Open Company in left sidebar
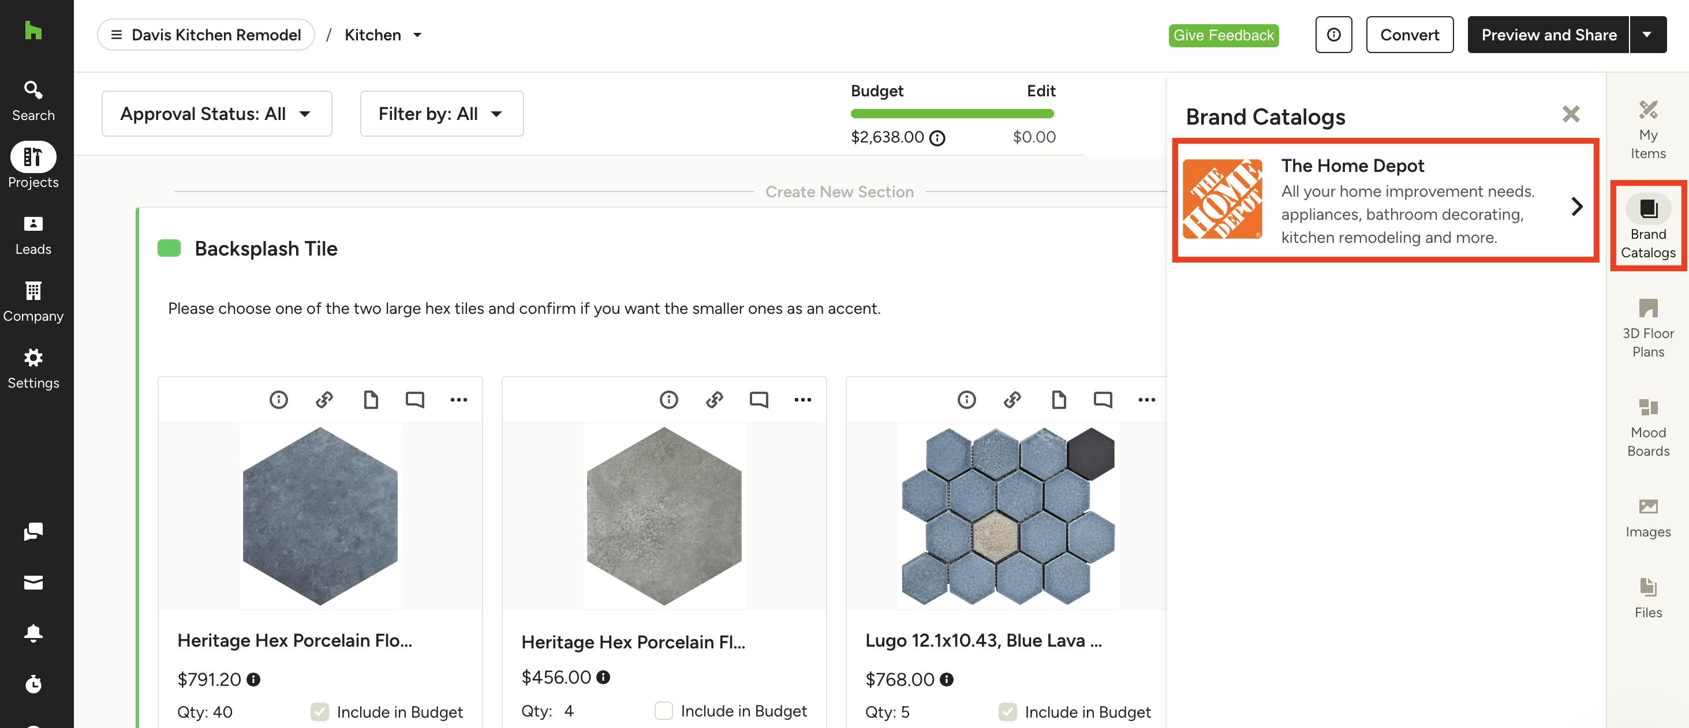1689x728 pixels. 33,302
